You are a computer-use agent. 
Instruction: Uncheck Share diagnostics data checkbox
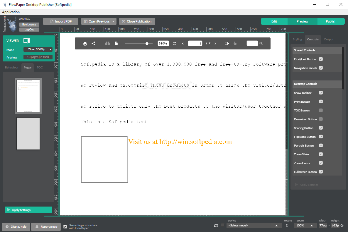pos(65,227)
